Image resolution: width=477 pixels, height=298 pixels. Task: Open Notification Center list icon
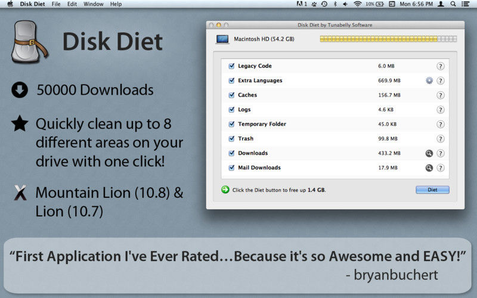(465, 4)
